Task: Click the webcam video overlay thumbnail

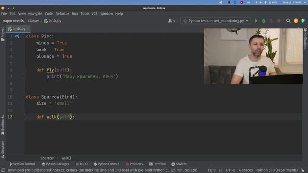Action: click(x=253, y=56)
